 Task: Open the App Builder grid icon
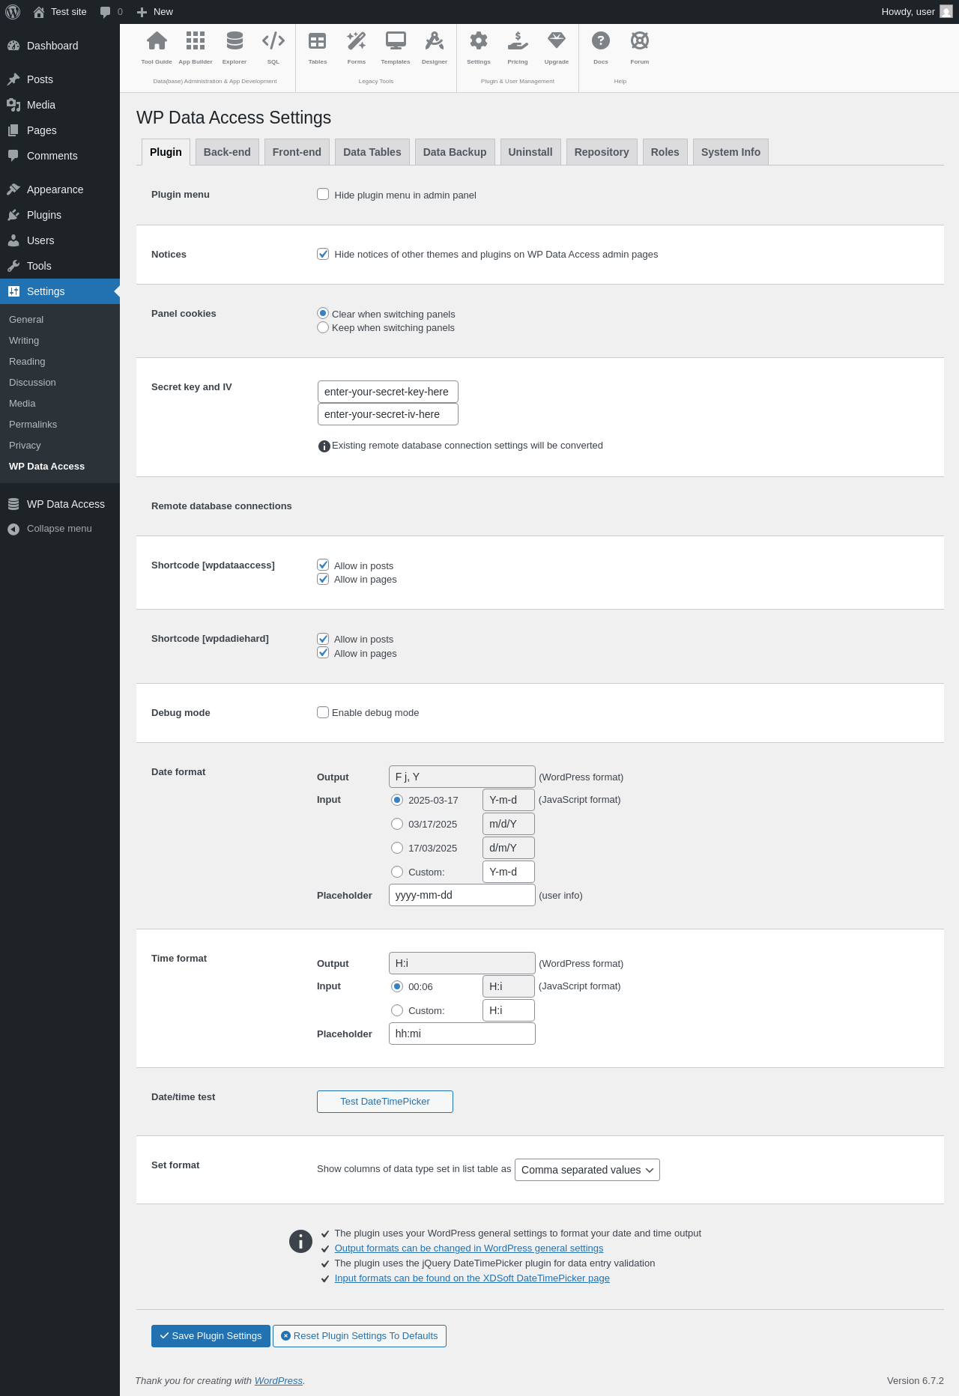click(196, 41)
